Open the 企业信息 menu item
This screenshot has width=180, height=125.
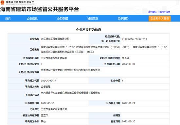tap(32, 18)
